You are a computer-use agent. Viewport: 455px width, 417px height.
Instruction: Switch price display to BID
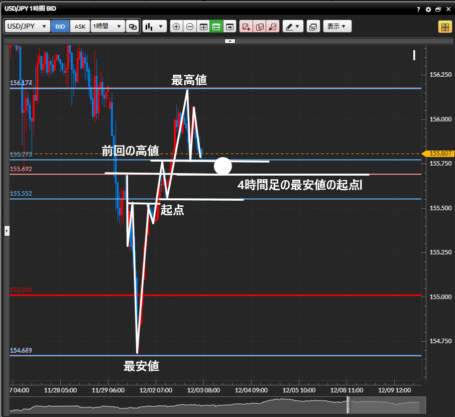point(60,27)
